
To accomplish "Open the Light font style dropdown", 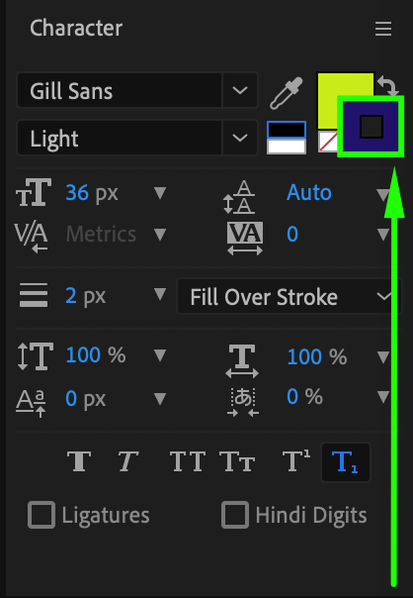I will [x=137, y=138].
